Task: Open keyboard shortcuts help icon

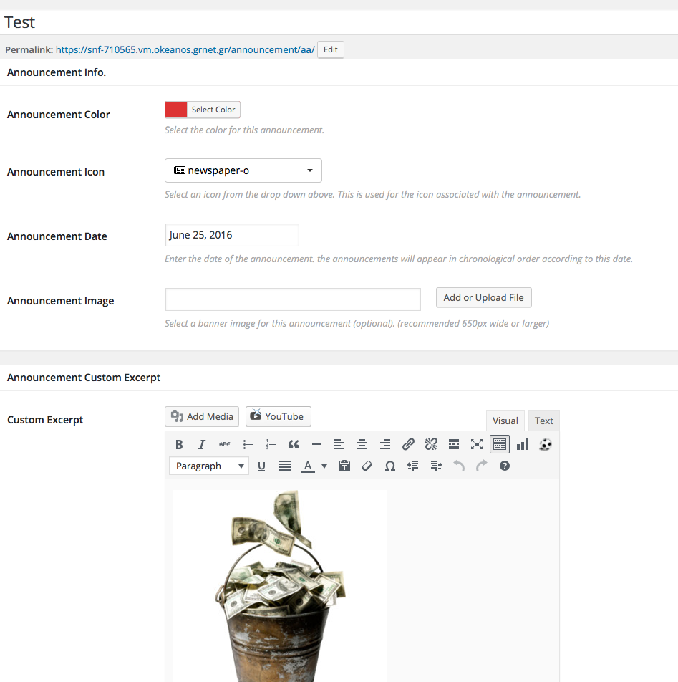Action: click(504, 466)
